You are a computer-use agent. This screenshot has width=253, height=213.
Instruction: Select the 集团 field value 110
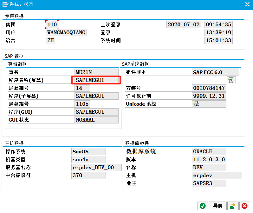click(52, 24)
